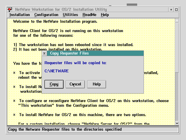
Task: Click the scrollbar up arrow
Action: [177, 21]
